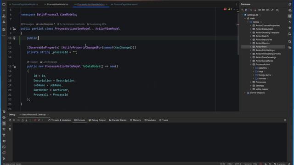Select the Database tool window icon on right strip
This screenshot has height=165, width=294.
tap(290, 16)
